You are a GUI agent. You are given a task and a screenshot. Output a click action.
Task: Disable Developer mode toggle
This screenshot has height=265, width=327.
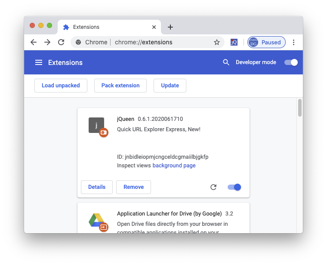point(291,62)
